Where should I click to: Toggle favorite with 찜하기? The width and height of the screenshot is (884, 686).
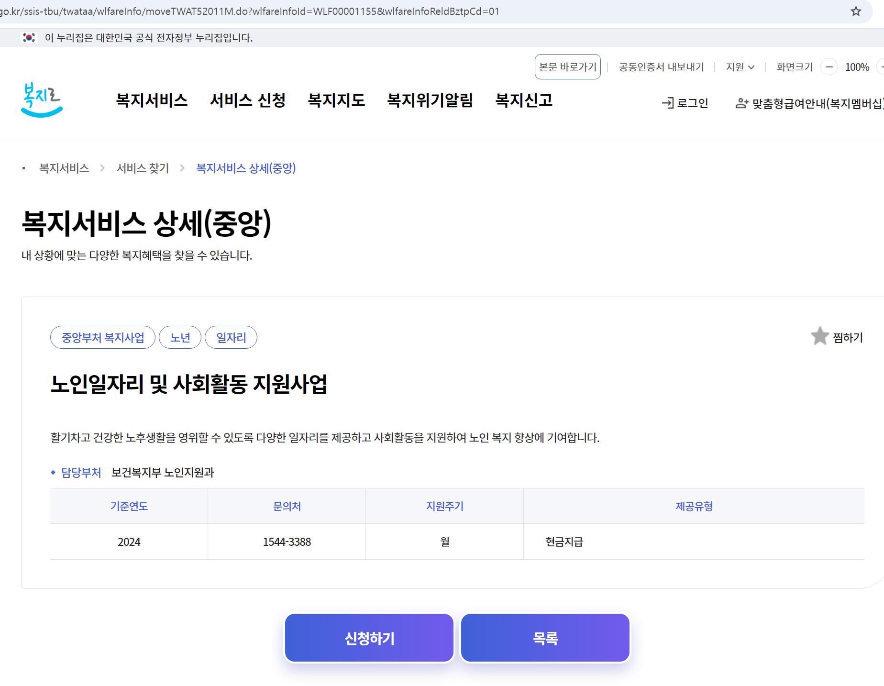click(x=847, y=337)
